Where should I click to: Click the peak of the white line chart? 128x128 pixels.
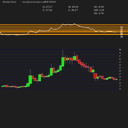pyautogui.click(x=74, y=24)
